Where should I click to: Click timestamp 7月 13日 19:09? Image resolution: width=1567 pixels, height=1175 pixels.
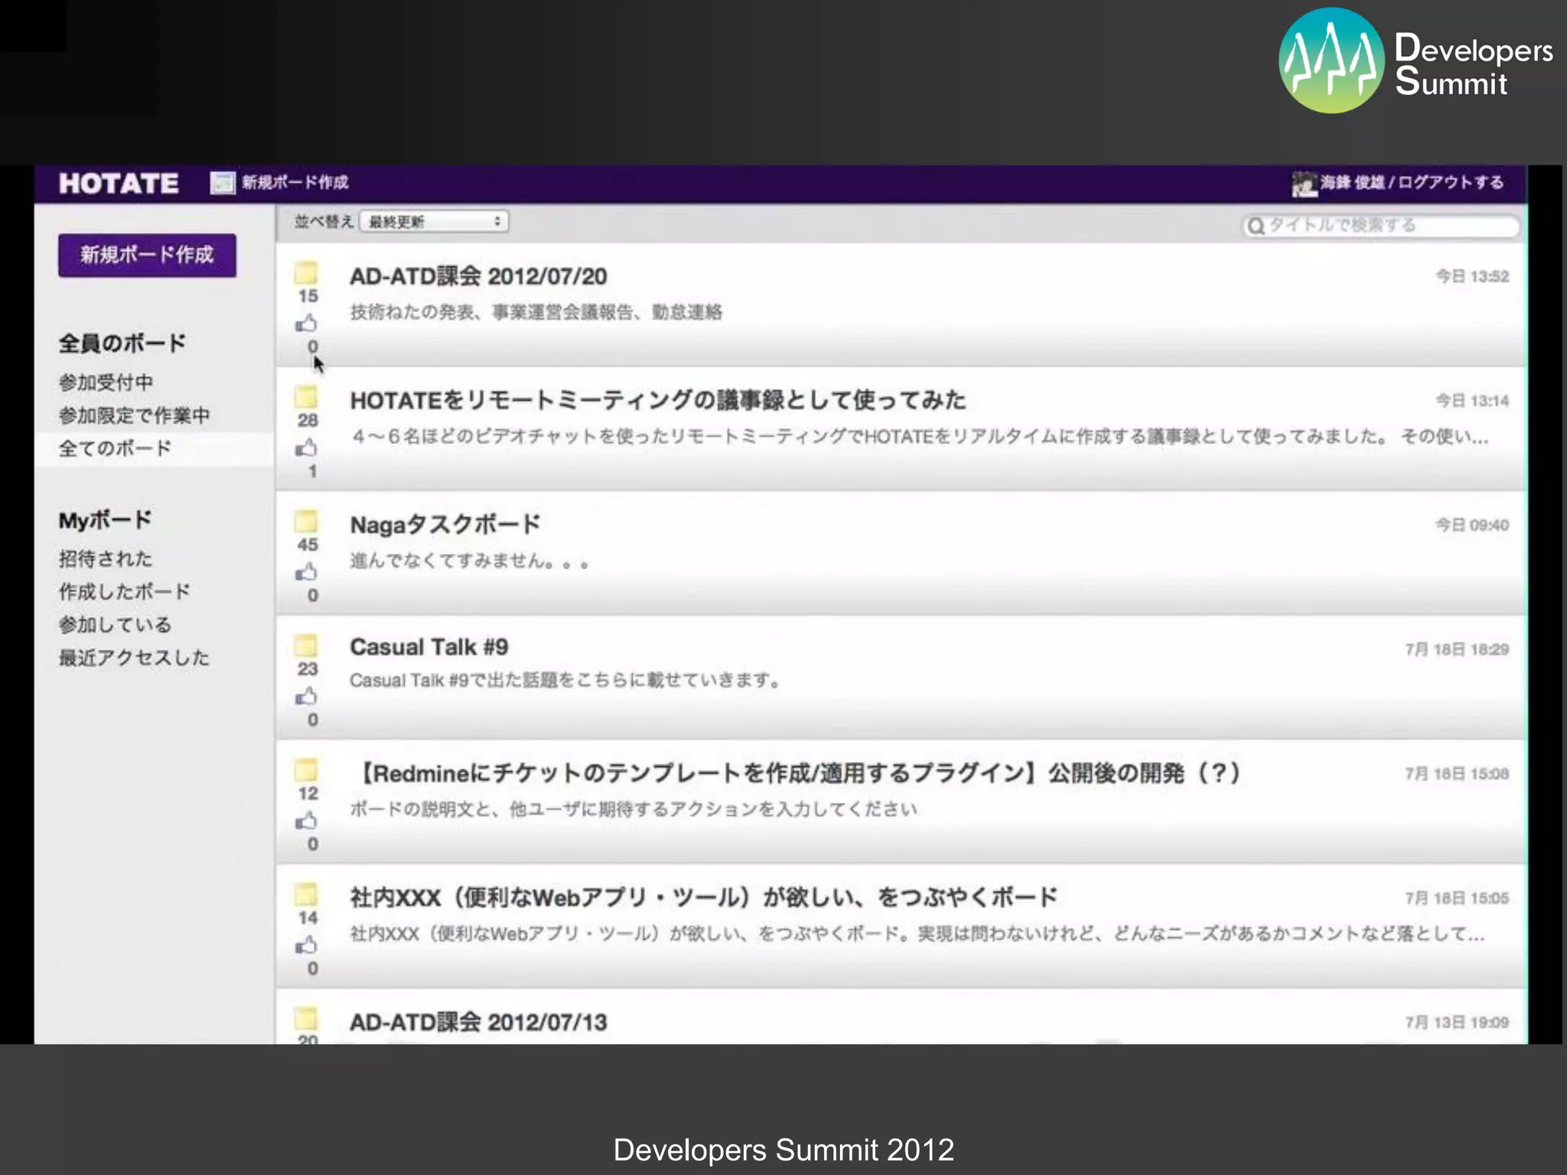click(x=1457, y=1022)
